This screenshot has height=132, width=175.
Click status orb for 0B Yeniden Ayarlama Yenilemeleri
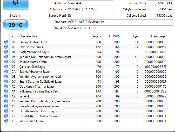pyautogui.click(x=6, y=76)
